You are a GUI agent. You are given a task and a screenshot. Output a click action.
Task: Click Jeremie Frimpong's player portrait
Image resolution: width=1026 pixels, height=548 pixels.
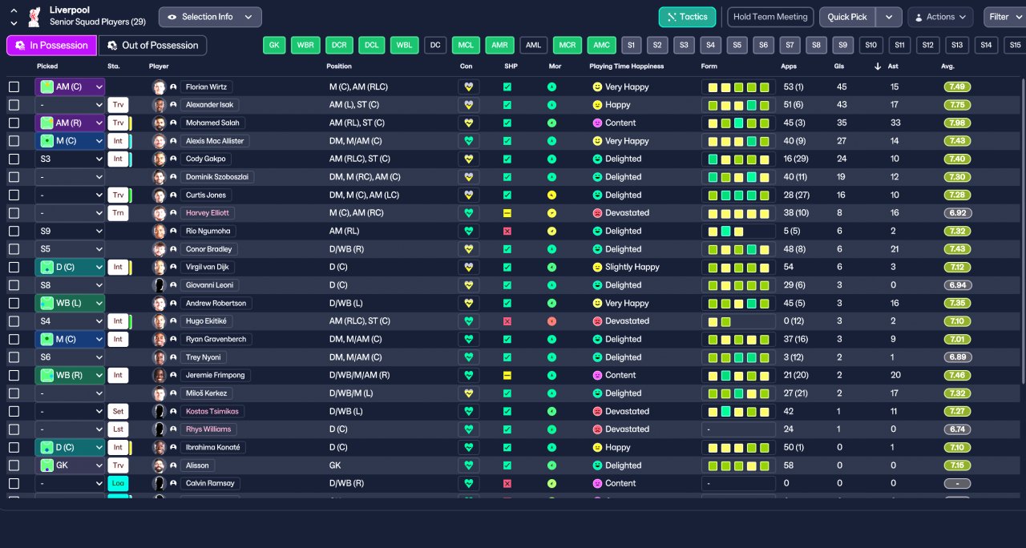(159, 375)
